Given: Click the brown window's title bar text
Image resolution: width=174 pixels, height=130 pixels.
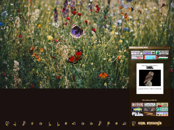Looking at the screenshot, I should [139, 48].
